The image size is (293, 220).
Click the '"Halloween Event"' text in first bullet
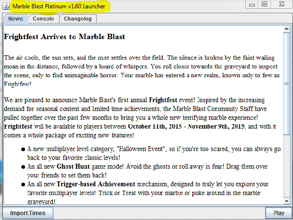pyautogui.click(x=142, y=149)
